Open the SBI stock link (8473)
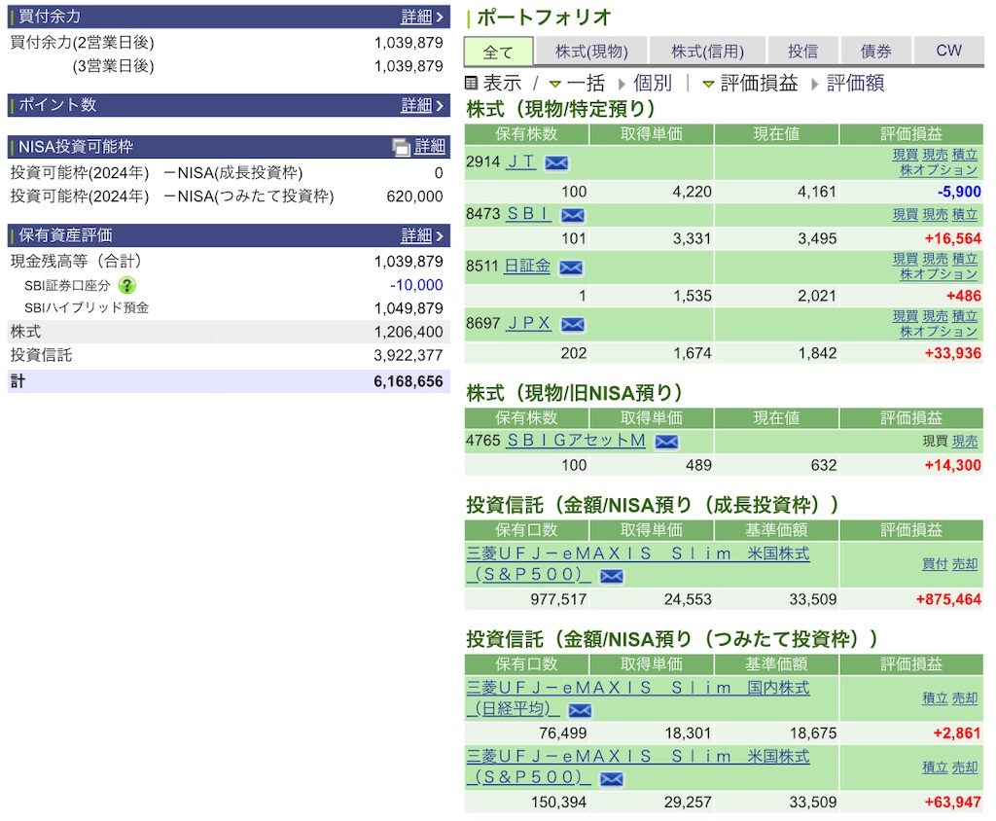This screenshot has height=821, width=996. [528, 213]
